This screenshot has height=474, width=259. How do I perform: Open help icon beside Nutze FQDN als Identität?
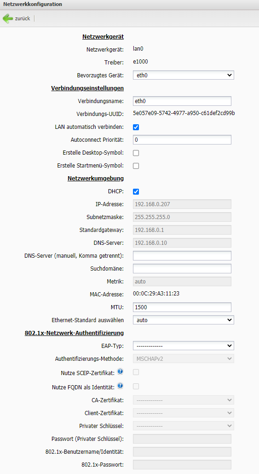click(120, 386)
